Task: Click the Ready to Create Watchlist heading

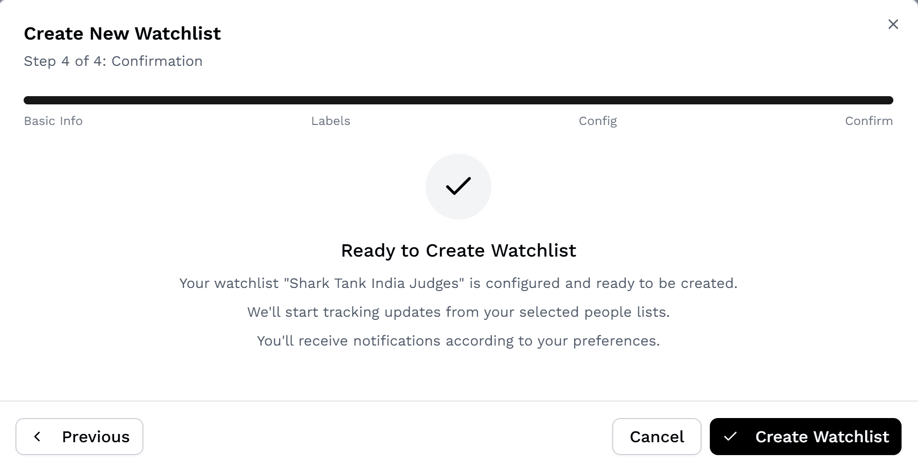Action: pyautogui.click(x=458, y=250)
